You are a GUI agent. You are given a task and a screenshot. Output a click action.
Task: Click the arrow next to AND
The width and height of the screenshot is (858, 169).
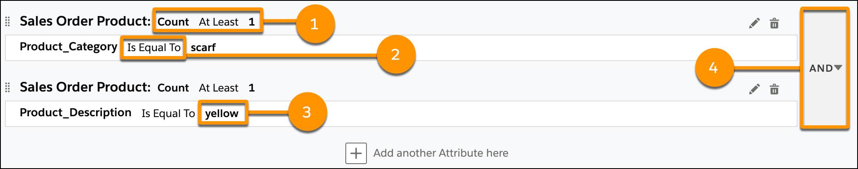click(x=838, y=68)
